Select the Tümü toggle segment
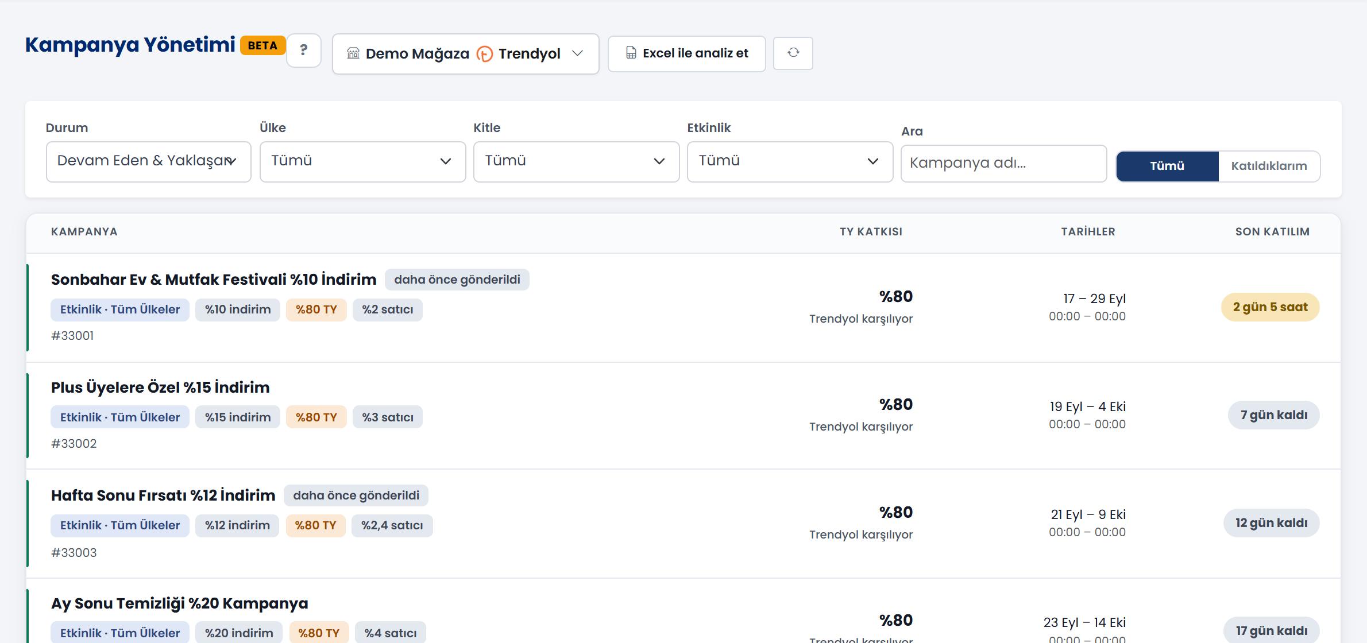The width and height of the screenshot is (1367, 643). (x=1167, y=166)
